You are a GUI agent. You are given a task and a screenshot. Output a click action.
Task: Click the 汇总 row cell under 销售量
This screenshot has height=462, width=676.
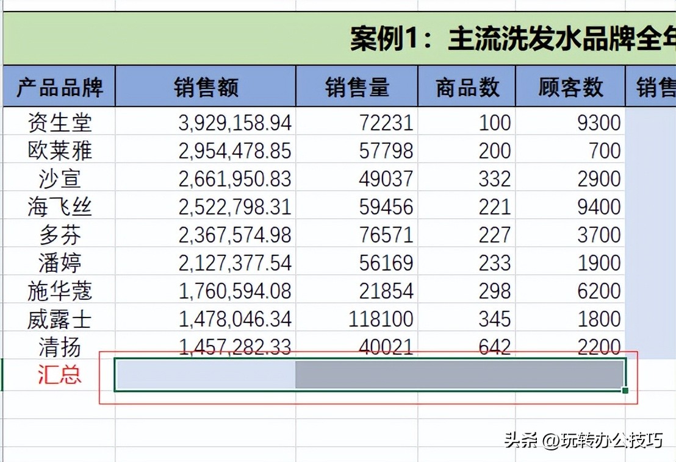pyautogui.click(x=357, y=374)
